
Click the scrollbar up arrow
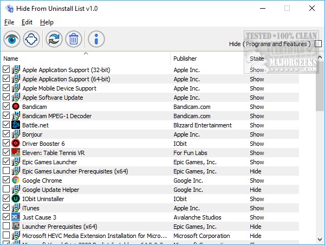click(320, 57)
